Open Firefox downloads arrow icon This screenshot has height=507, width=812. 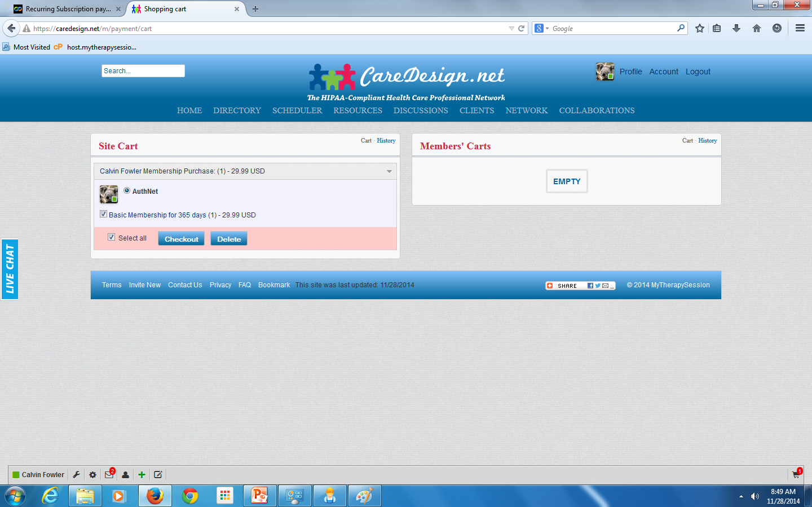pyautogui.click(x=736, y=28)
